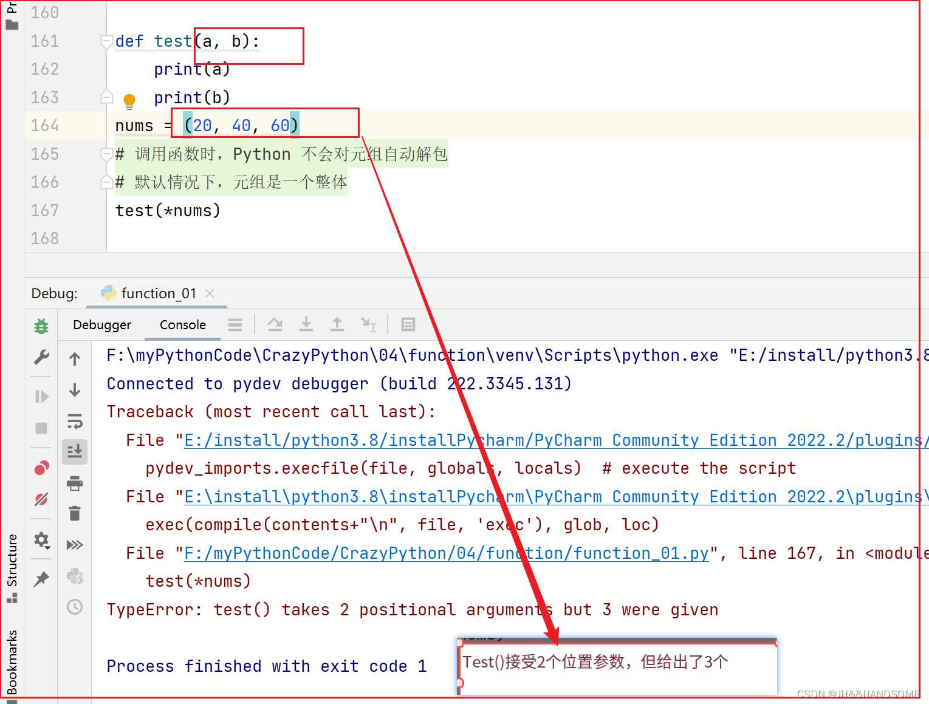Click 'Process finished with exit code 1'
The width and height of the screenshot is (929, 704).
pyautogui.click(x=267, y=666)
